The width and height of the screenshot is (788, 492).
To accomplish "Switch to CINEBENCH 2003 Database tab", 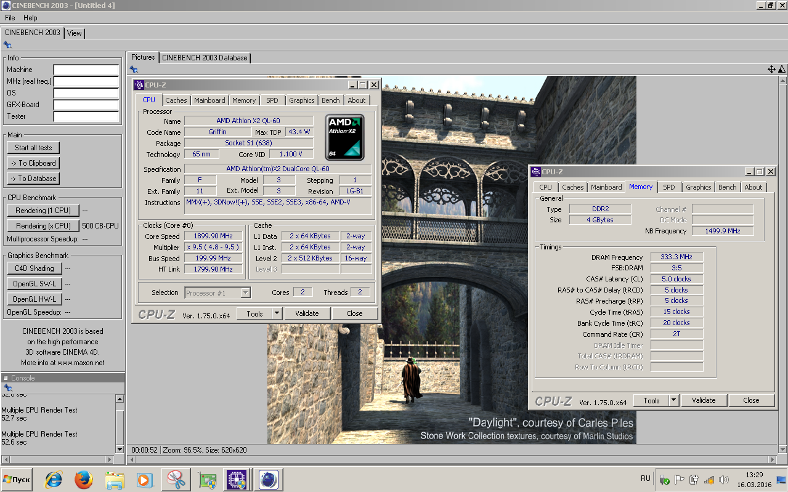I will tap(205, 58).
